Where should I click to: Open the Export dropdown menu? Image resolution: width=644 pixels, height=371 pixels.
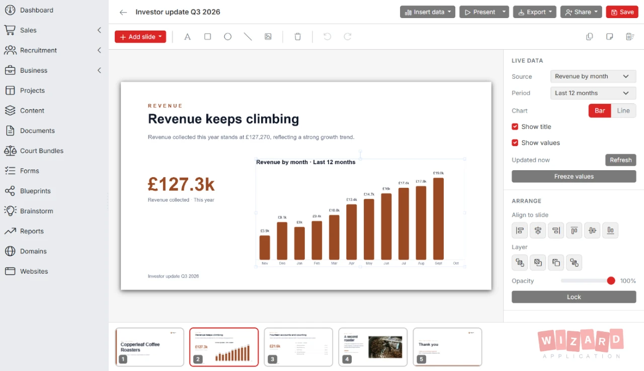(534, 12)
